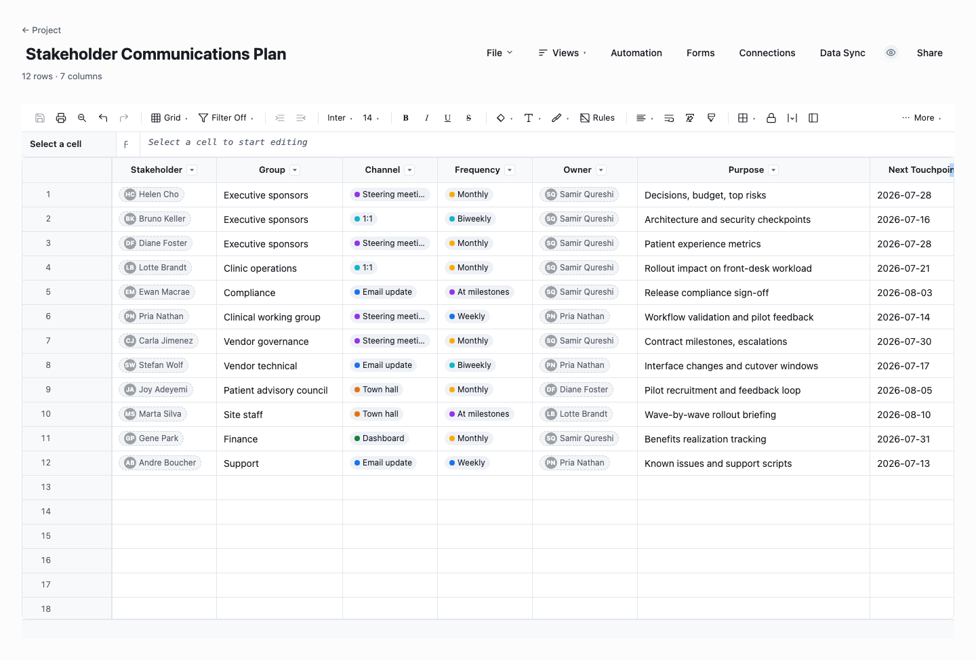Open the Purpose column menu arrow
Viewport: 976px width, 660px height.
click(773, 170)
